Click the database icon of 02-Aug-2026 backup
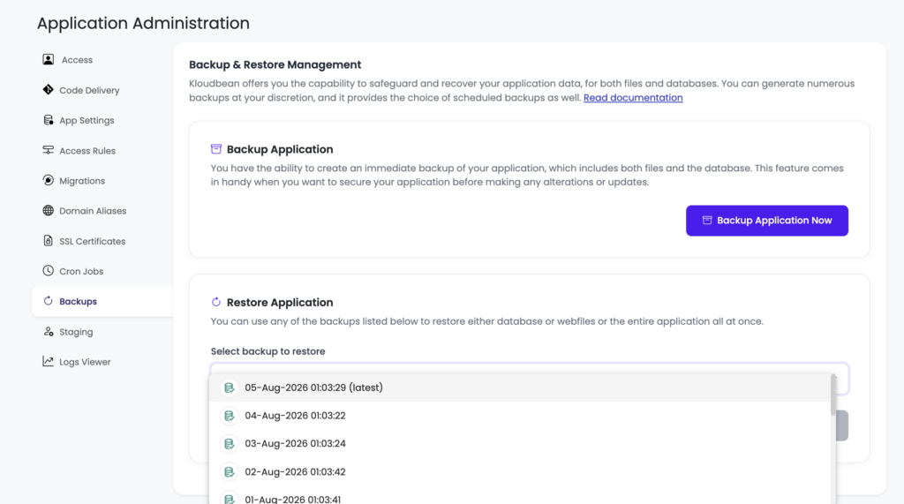This screenshot has width=904, height=504. tap(229, 471)
